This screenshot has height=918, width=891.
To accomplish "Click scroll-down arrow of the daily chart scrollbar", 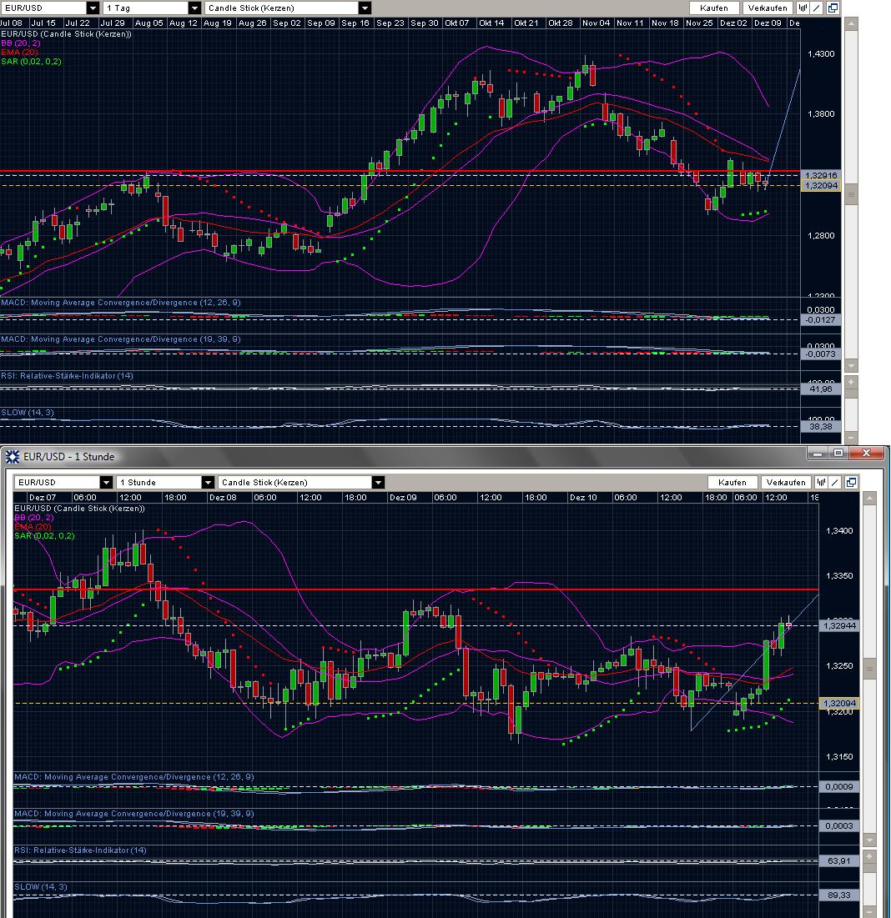I will click(x=851, y=366).
